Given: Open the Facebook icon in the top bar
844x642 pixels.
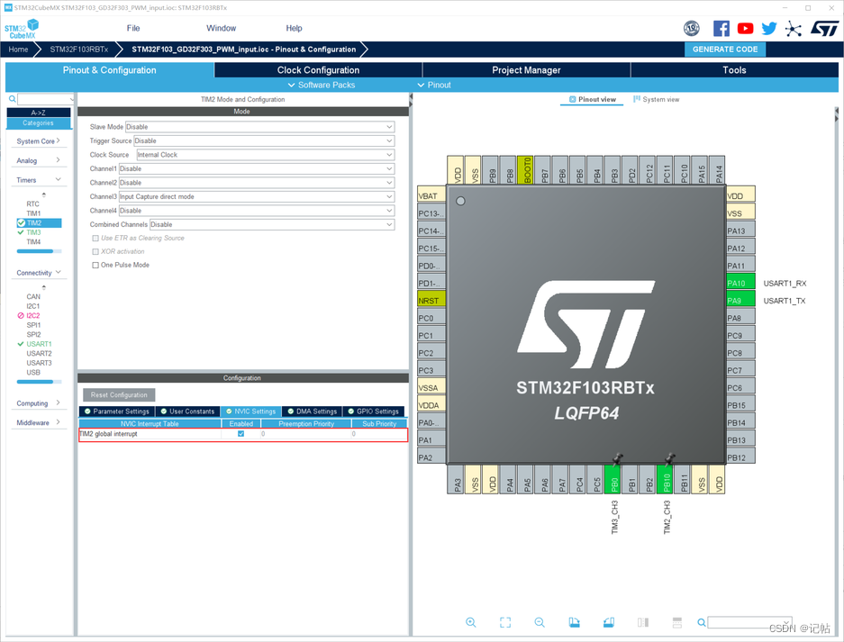Looking at the screenshot, I should 721,28.
